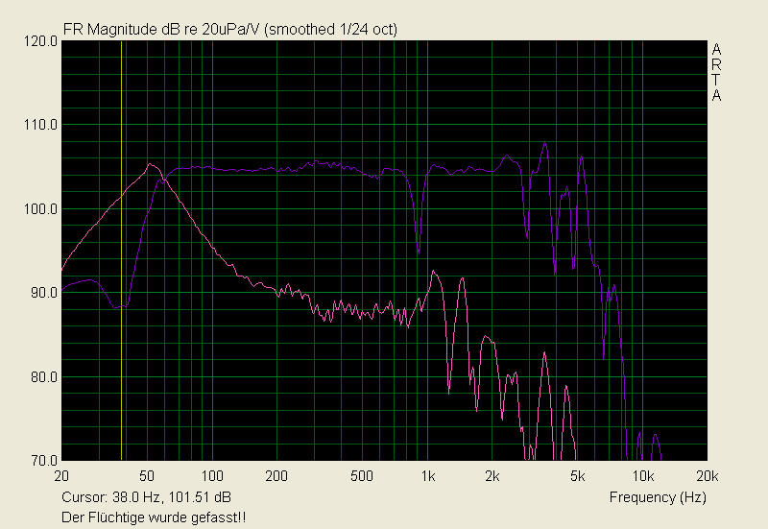Click the 80.0 y-axis value
The height and width of the screenshot is (529, 768).
(44, 377)
